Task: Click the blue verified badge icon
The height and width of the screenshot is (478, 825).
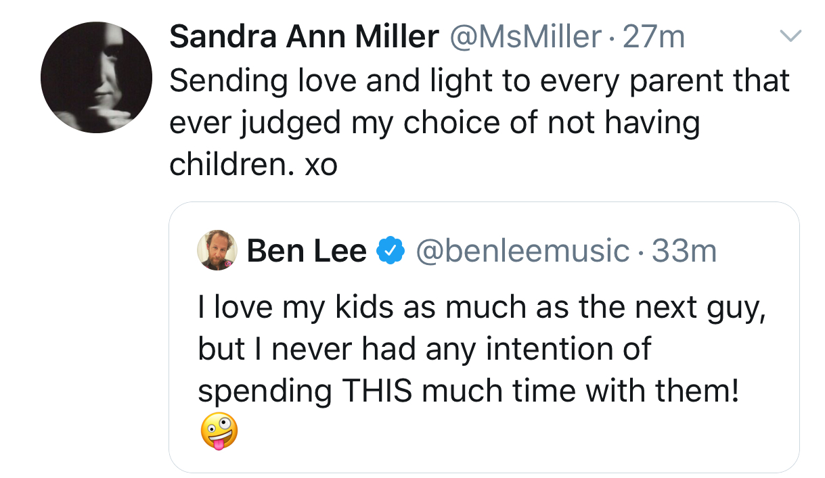Action: click(390, 252)
